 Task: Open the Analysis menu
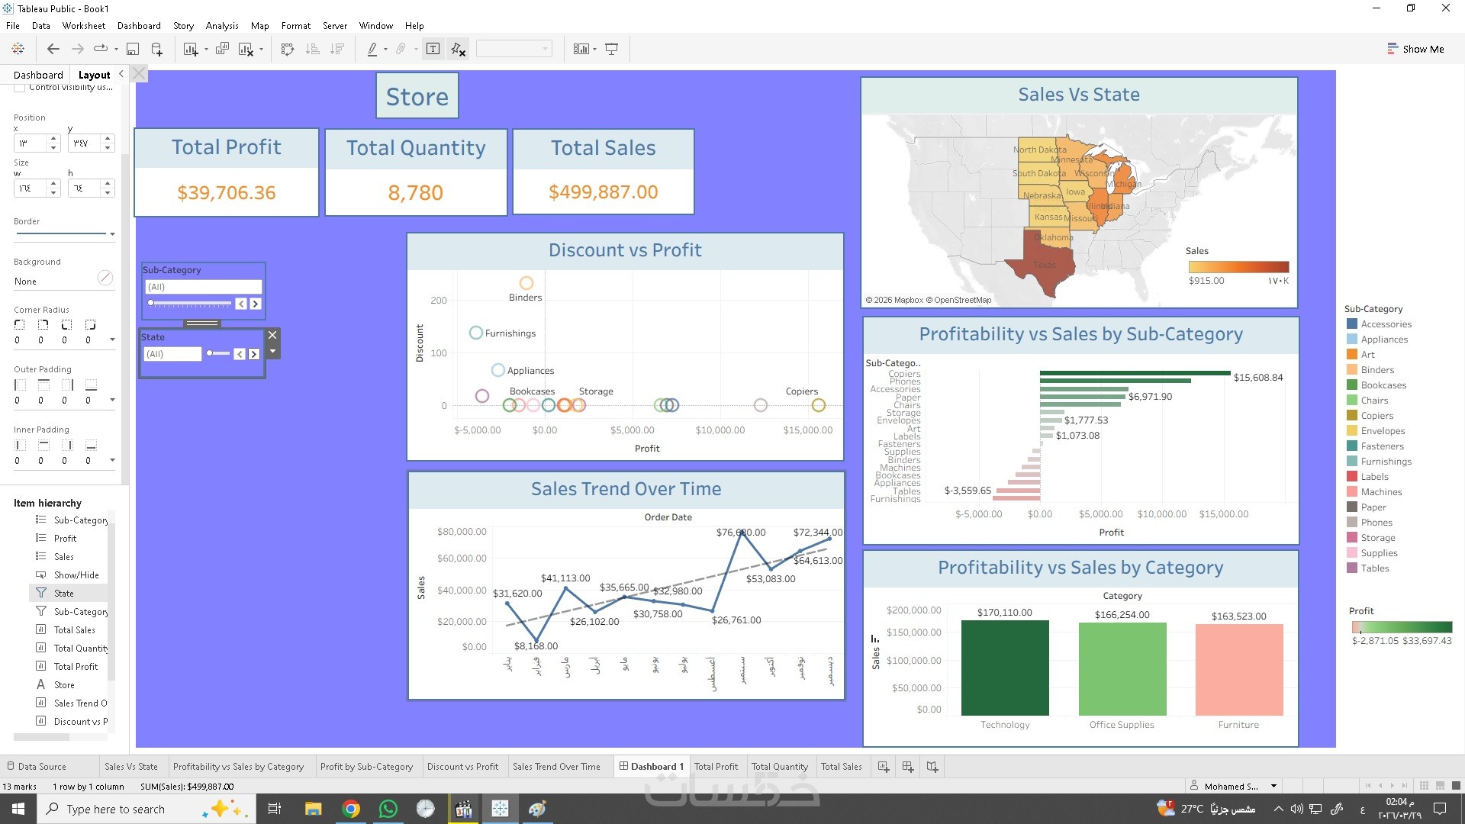222,25
